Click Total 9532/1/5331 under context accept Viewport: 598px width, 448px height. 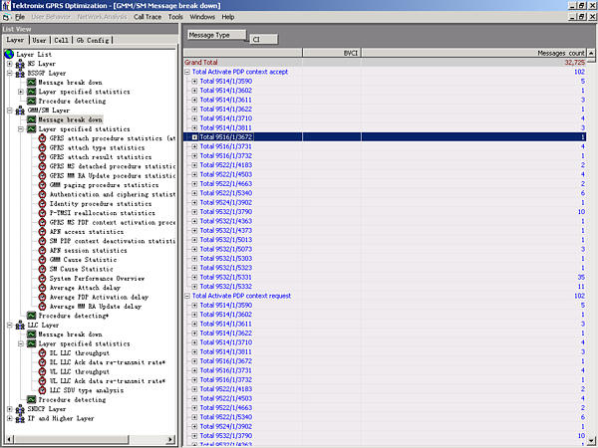click(226, 277)
